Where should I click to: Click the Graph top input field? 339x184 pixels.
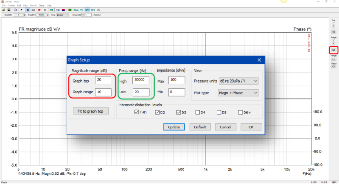[103, 80]
